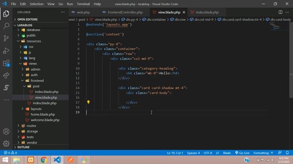Click Ln 19, Col 1 go-to-line indicator
293x164 pixels.
175,153
